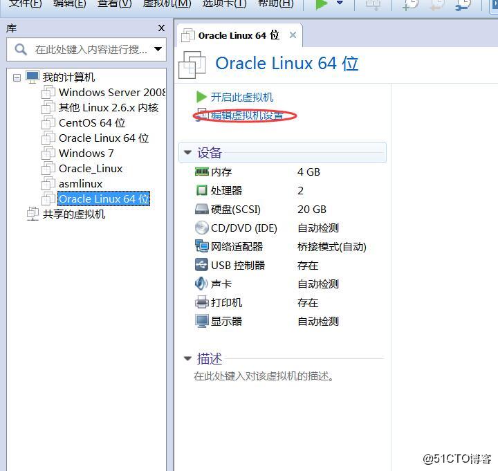Click the magnifier icon in library search
The width and height of the screenshot is (498, 471).
(x=21, y=50)
